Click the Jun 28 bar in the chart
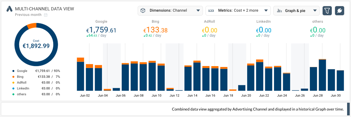This screenshot has width=351, height=117. click(x=322, y=75)
